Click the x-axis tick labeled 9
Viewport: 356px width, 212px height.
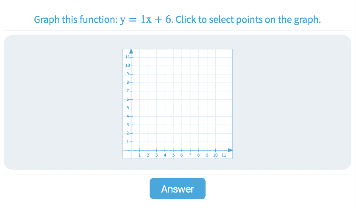(x=207, y=150)
